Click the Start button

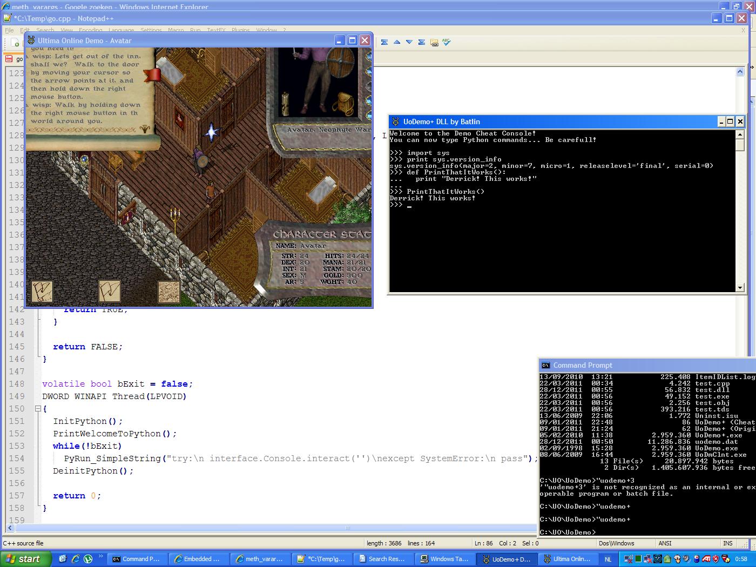pyautogui.click(x=26, y=559)
